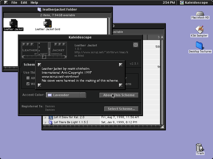Screen dimensions: 213x159
Task: Open the Edit menu
Action: tap(24, 3)
